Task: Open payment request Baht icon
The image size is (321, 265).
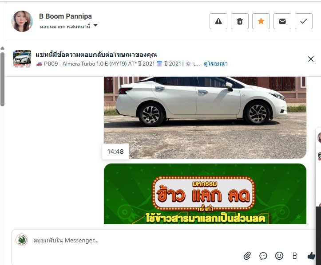Action: pos(295,256)
